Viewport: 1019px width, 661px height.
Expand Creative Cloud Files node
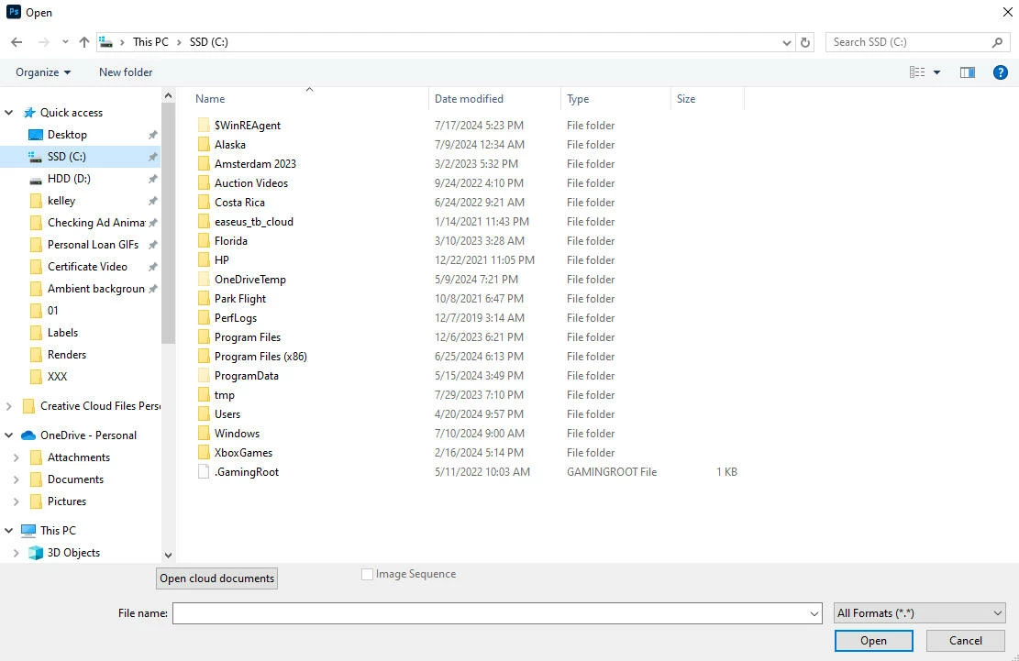coord(9,406)
